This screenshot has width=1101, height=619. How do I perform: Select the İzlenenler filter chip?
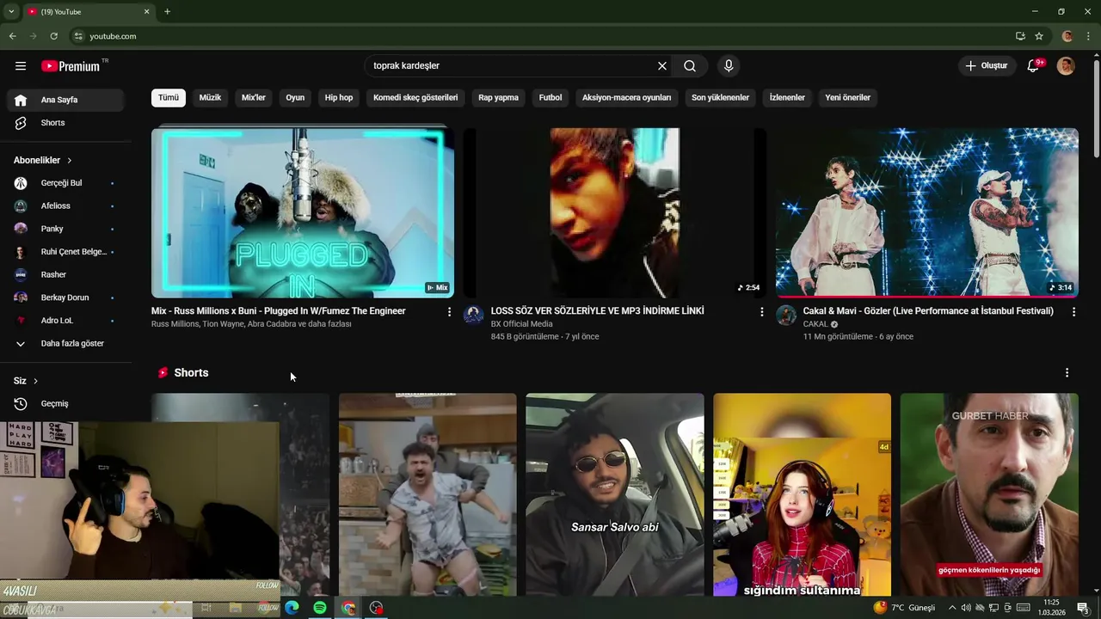point(787,98)
